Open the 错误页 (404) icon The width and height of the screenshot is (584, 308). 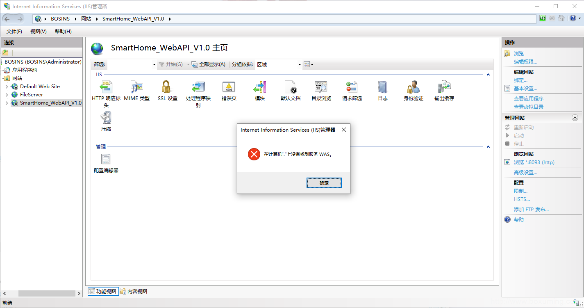[x=229, y=91]
